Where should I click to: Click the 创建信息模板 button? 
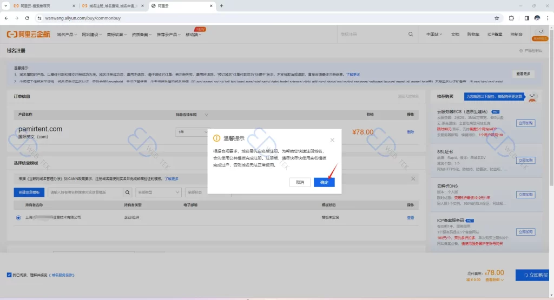29,192
